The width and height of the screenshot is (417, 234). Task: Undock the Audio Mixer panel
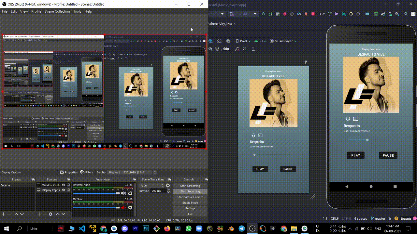tap(135, 179)
